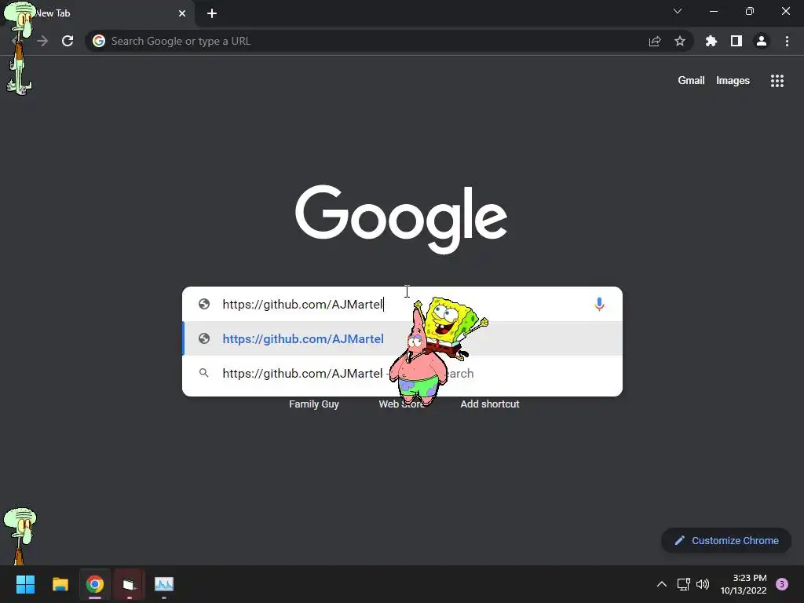This screenshot has width=804, height=603.
Task: Open the Gmail link
Action: [x=691, y=81]
